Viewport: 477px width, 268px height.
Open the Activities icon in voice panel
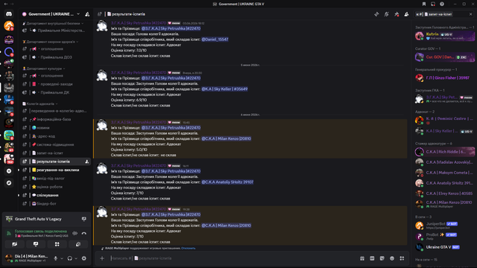57,244
